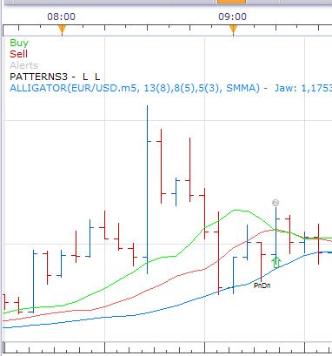
Task: Click the Alerts legend label
Action: point(23,65)
